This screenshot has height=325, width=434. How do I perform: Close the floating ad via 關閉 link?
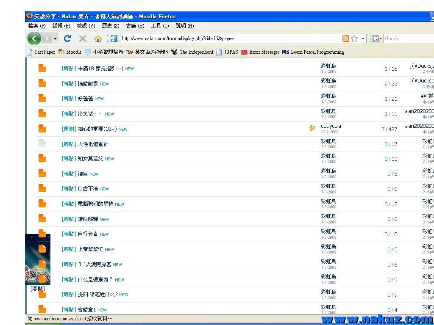pyautogui.click(x=38, y=289)
